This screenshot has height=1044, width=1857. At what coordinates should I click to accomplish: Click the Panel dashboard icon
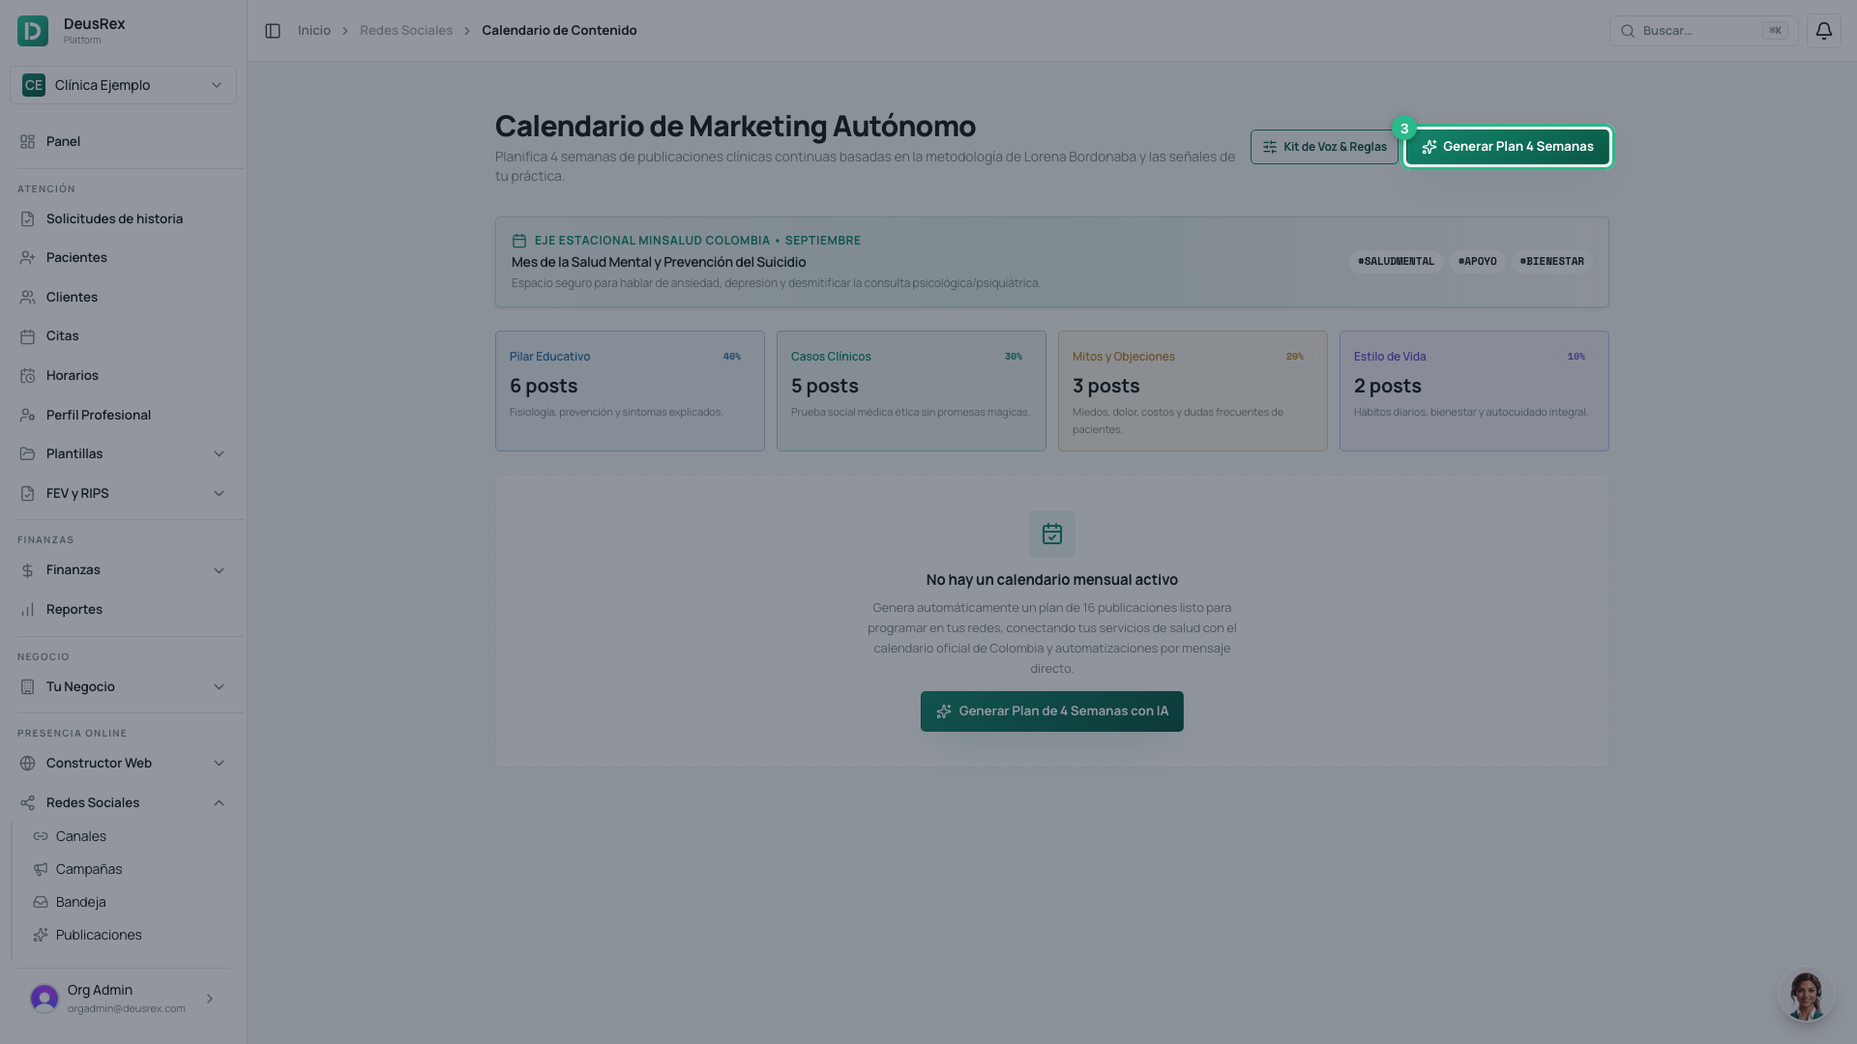[27, 142]
